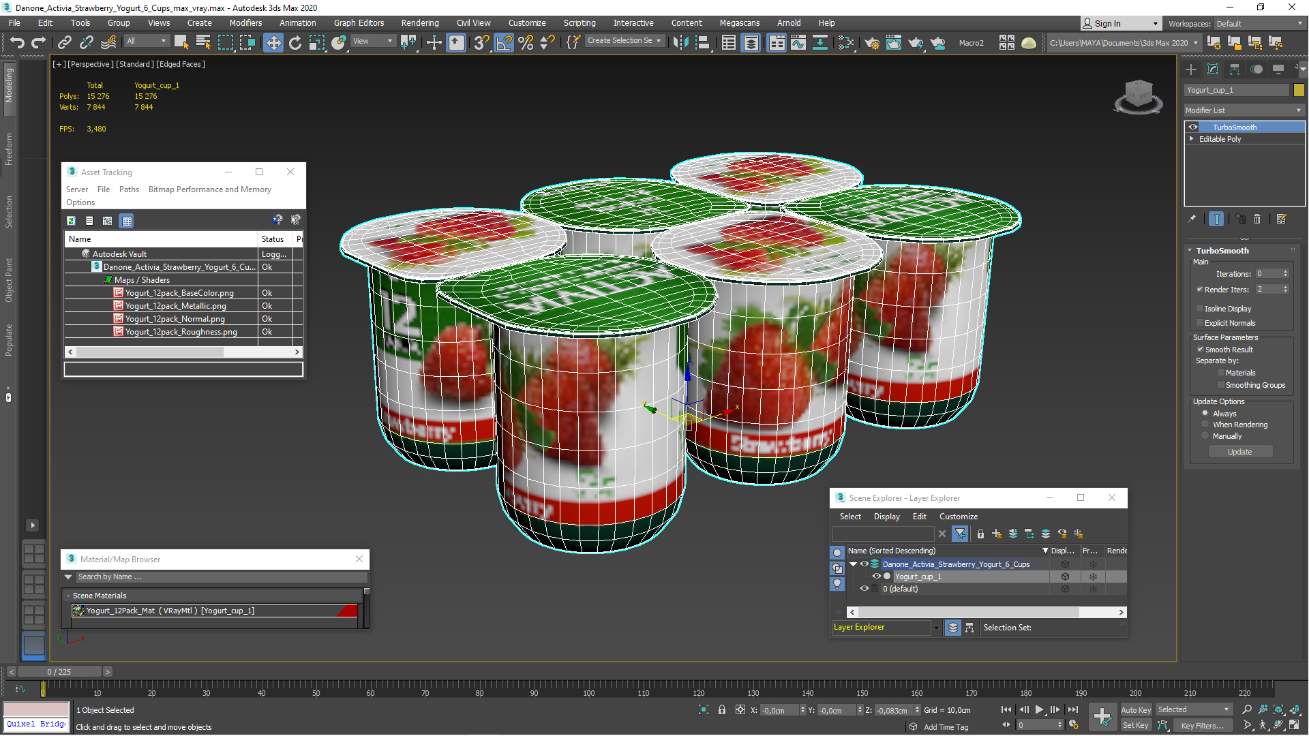The width and height of the screenshot is (1309, 736).
Task: Click the Set Key button
Action: pos(1135,725)
